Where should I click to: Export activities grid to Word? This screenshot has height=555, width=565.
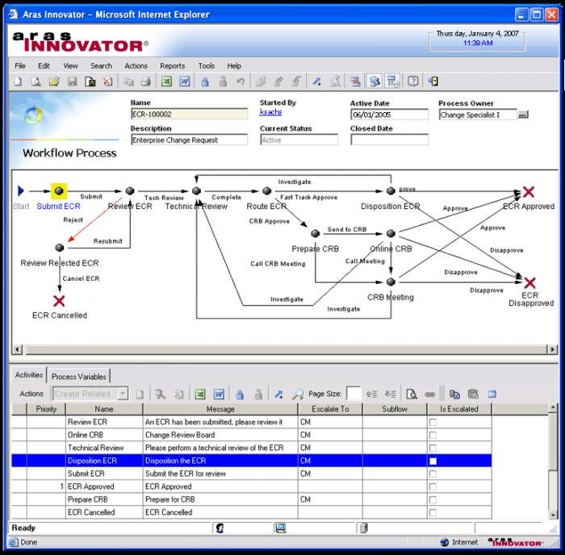click(219, 394)
